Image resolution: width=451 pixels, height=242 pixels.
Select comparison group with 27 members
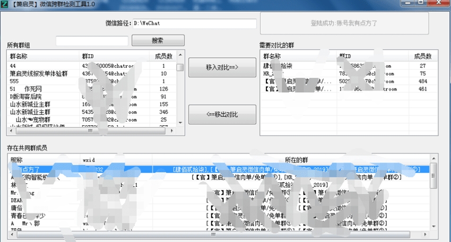(349, 66)
